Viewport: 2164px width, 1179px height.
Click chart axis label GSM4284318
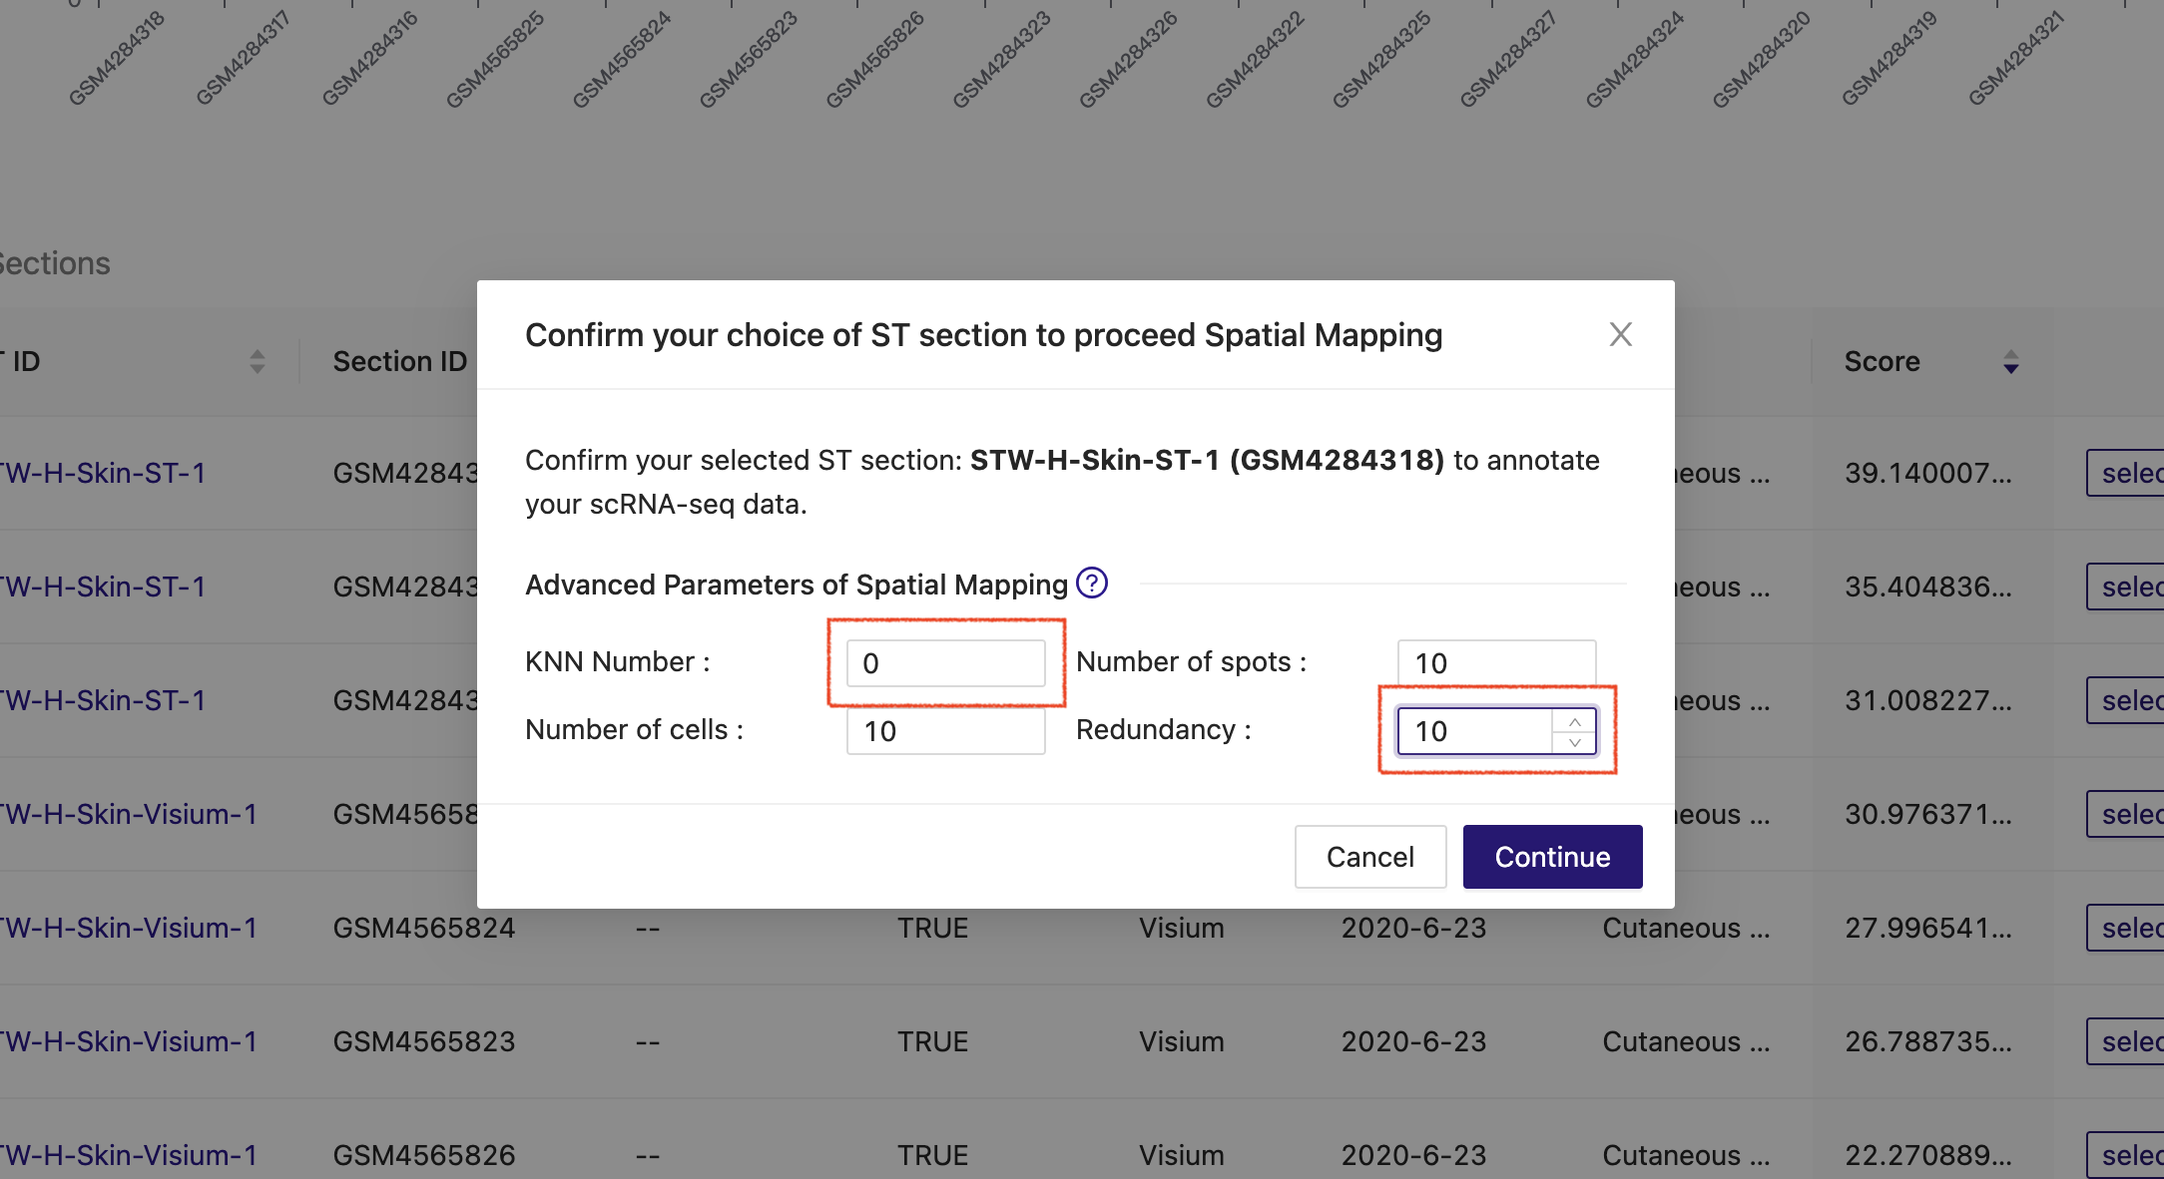[117, 58]
